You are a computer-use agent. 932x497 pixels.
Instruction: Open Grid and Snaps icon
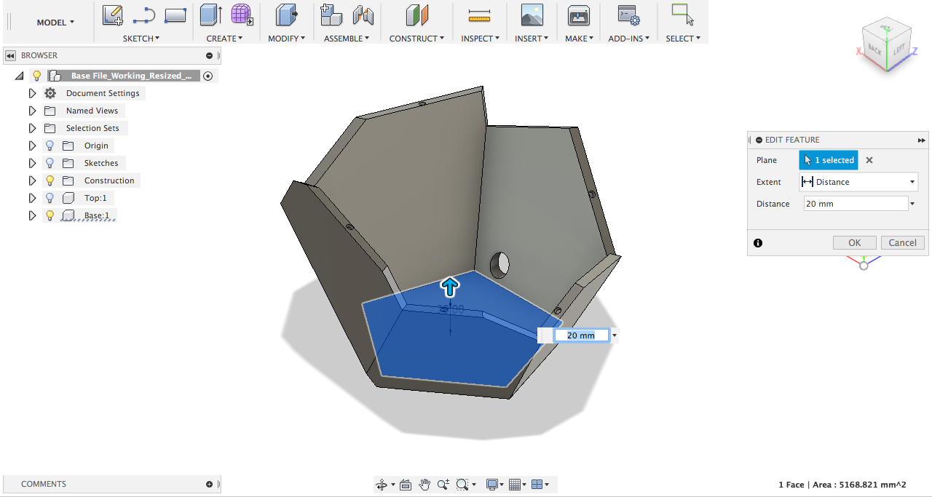tap(515, 485)
